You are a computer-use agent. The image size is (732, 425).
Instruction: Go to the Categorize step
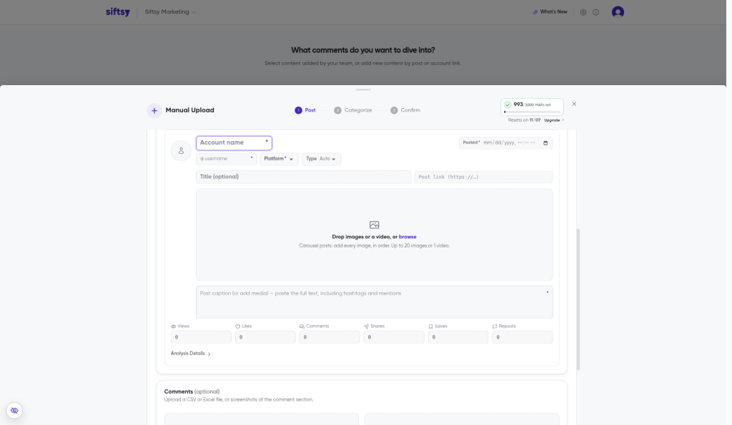tap(353, 110)
